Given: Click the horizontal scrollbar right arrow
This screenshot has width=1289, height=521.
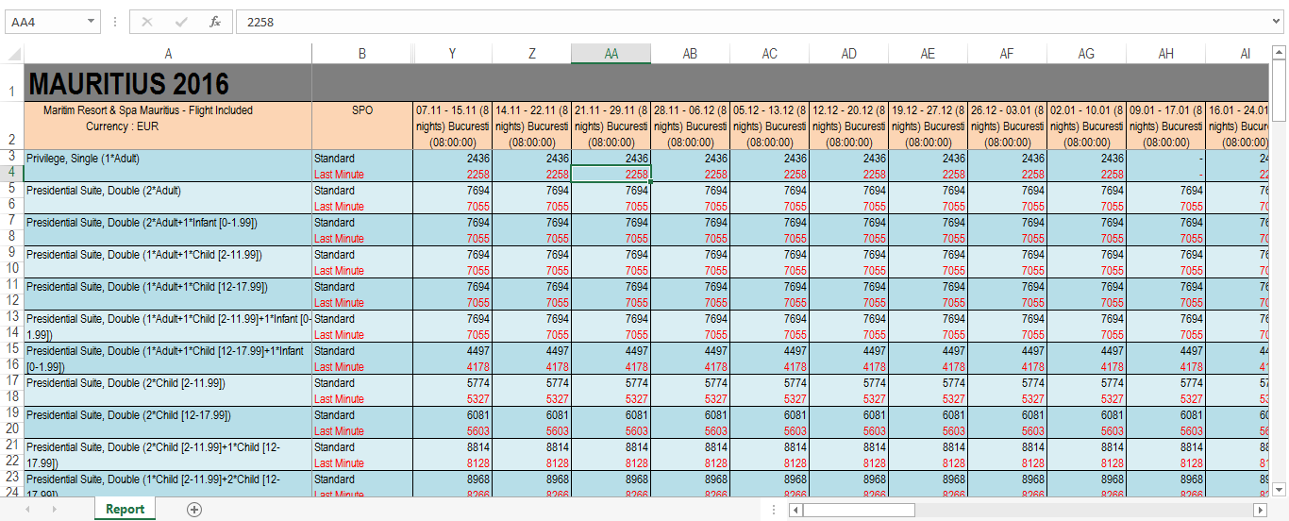Looking at the screenshot, I should click(1259, 510).
